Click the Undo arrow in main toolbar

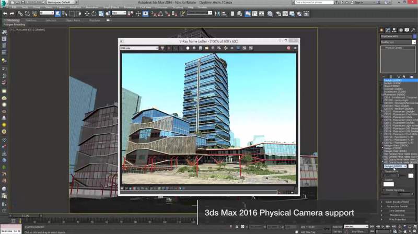click(4, 13)
